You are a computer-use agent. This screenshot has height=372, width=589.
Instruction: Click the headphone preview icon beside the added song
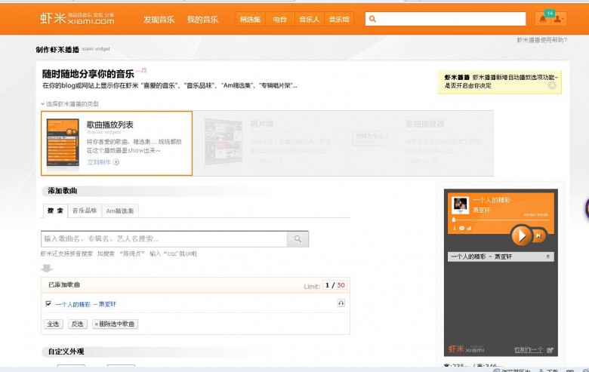(341, 303)
